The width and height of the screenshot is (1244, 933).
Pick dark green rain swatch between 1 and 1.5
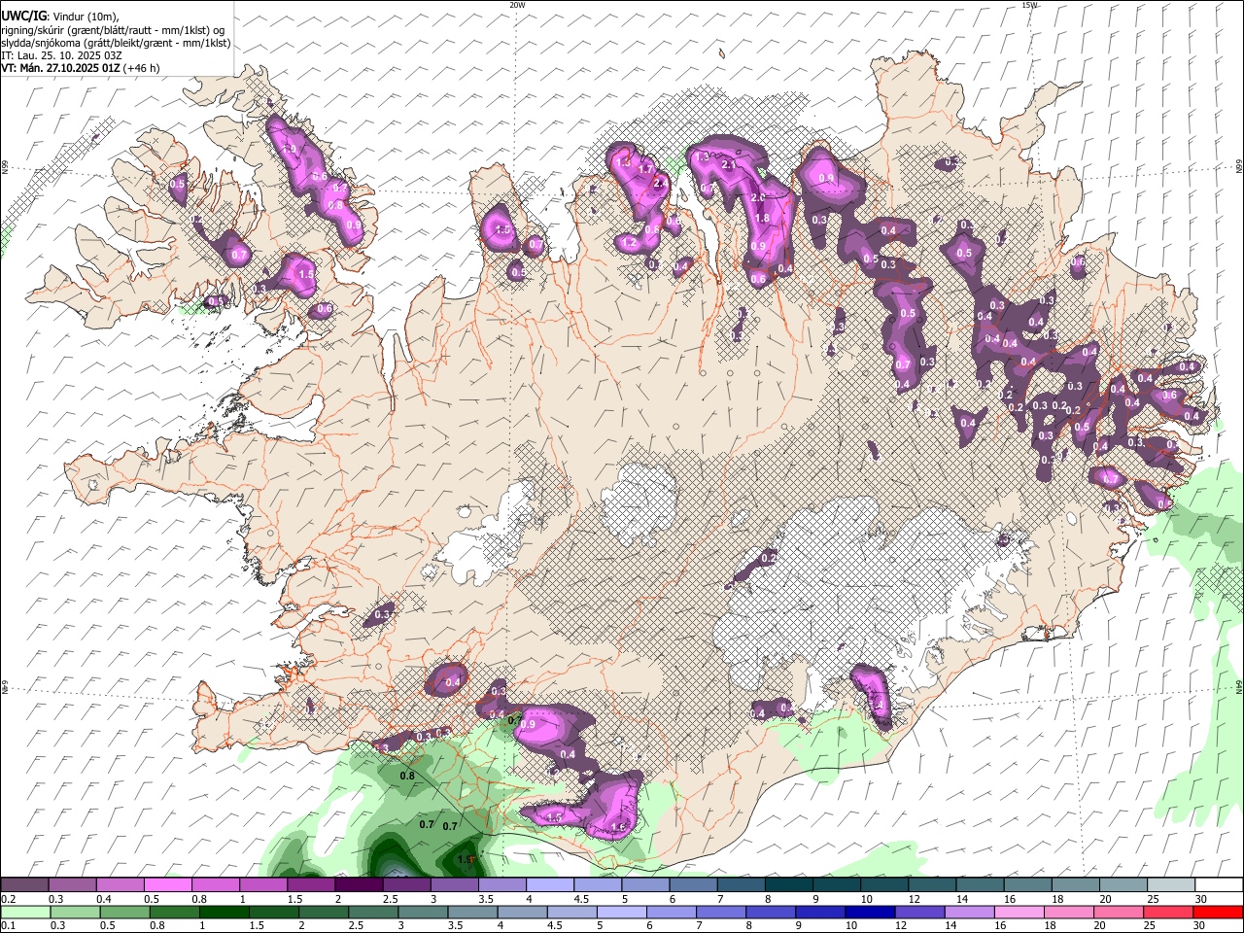[224, 912]
